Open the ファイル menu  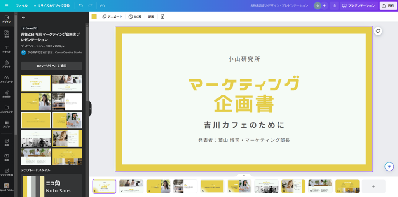pos(22,6)
